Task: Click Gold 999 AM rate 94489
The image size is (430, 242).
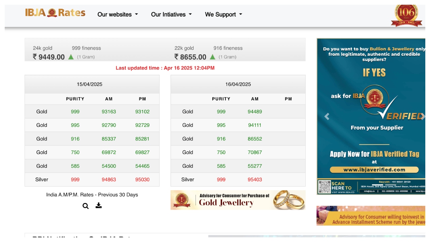Action: pos(255,112)
